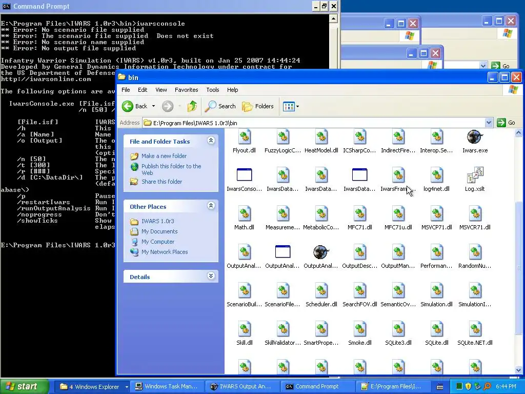Open My Computer in Other Places
The height and width of the screenshot is (394, 525).
pos(158,242)
